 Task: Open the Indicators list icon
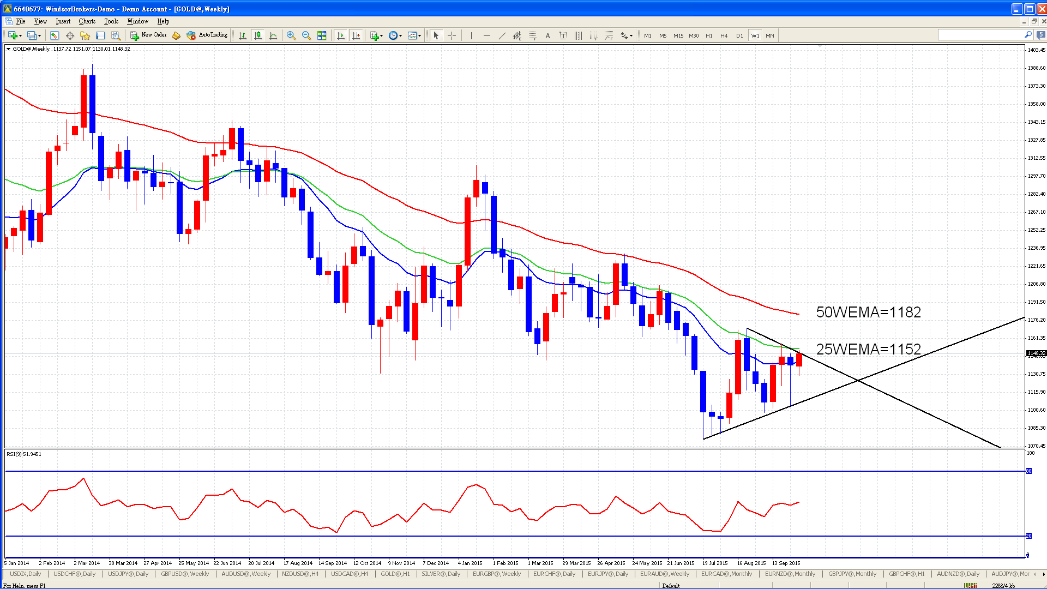click(x=374, y=35)
